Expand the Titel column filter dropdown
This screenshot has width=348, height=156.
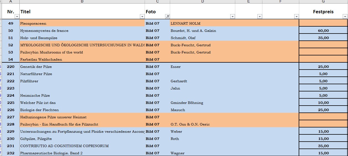click(142, 17)
